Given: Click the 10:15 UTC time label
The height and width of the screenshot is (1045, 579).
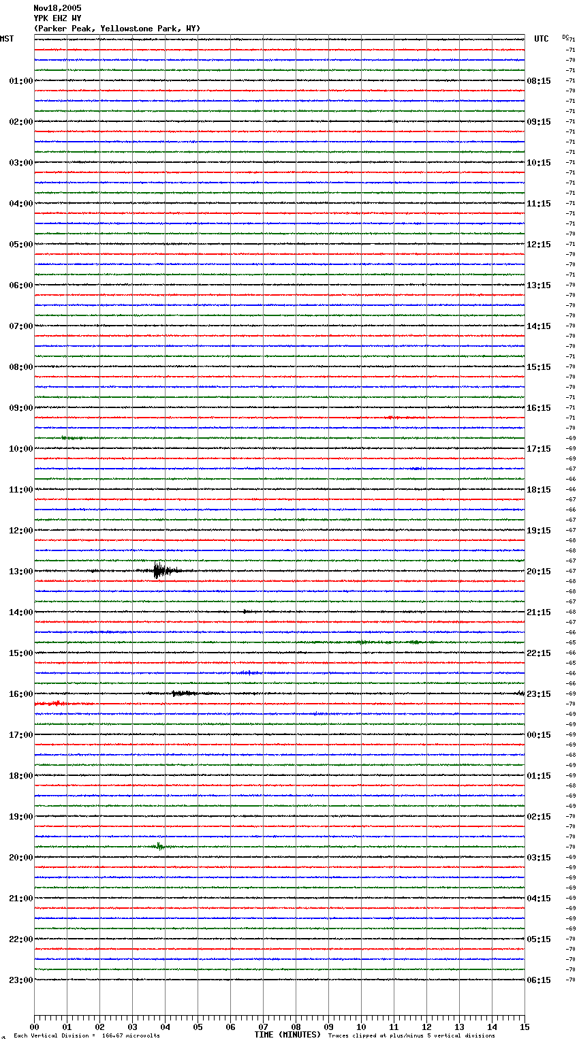Looking at the screenshot, I should [x=539, y=163].
